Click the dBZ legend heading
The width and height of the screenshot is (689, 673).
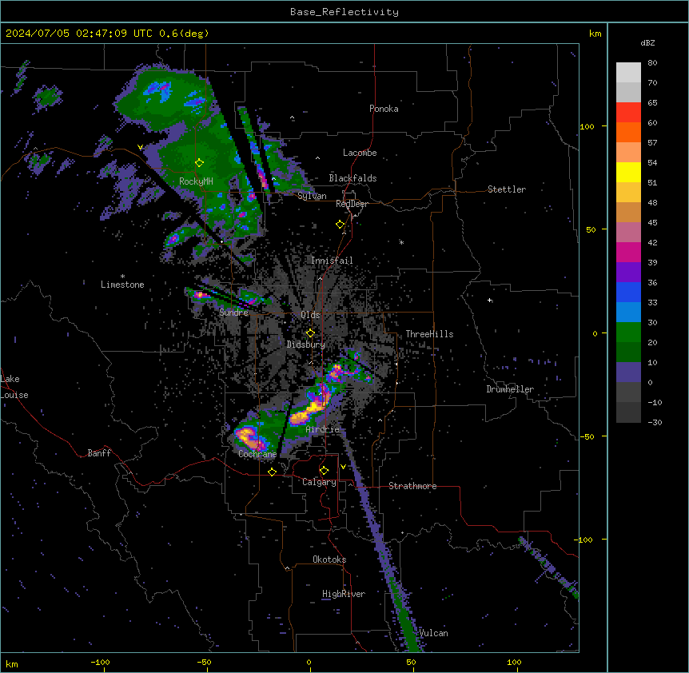pos(647,42)
